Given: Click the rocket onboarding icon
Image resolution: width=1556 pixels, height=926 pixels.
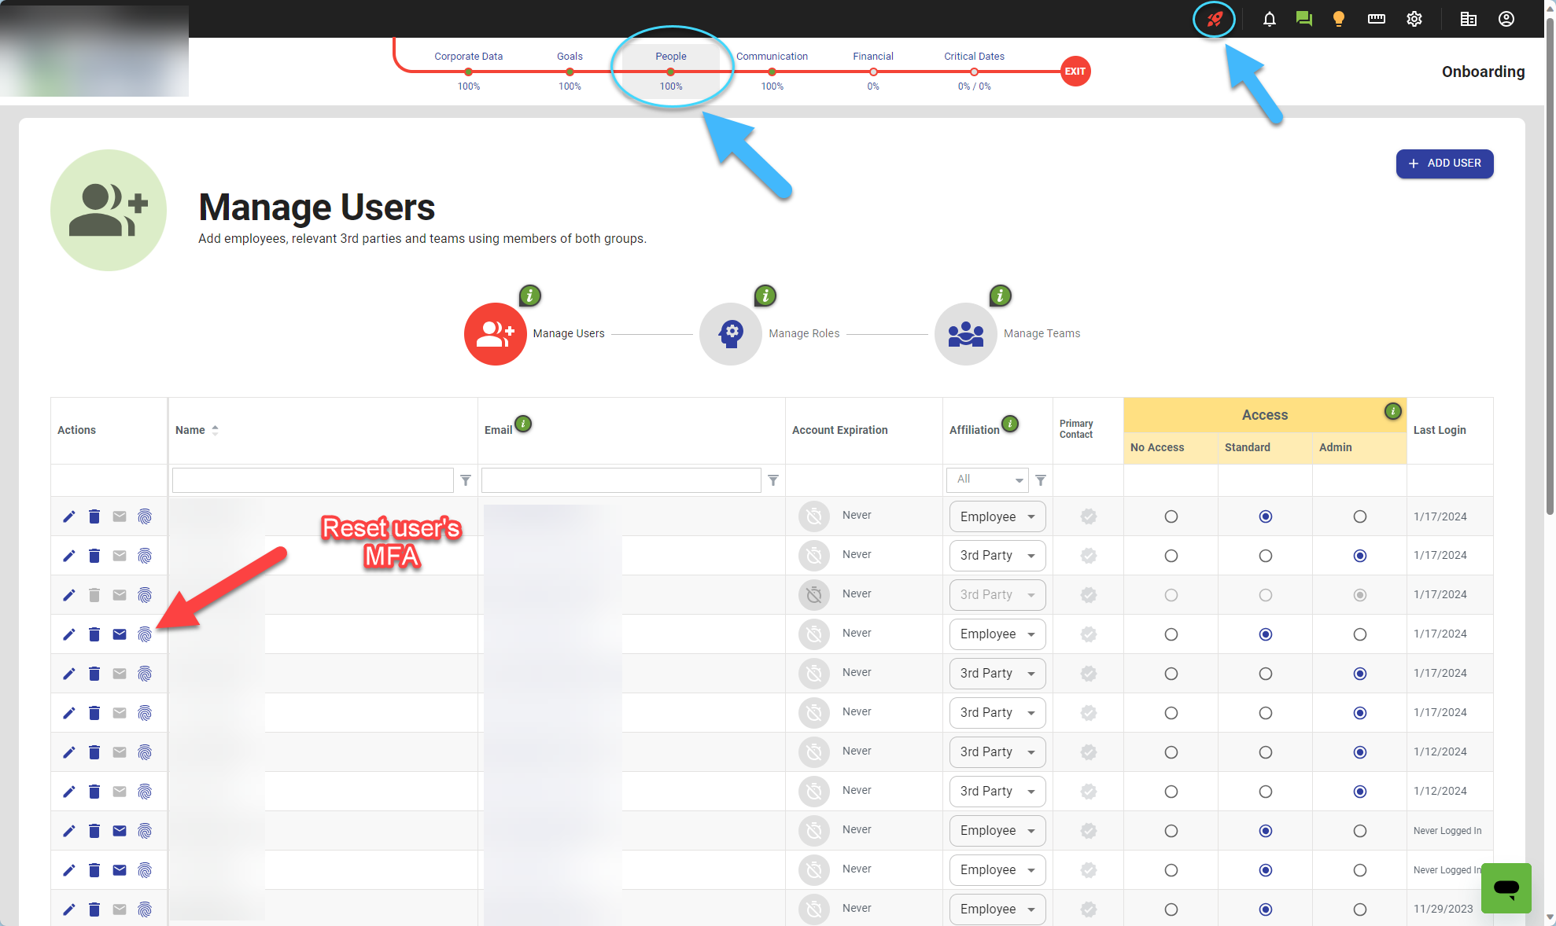Looking at the screenshot, I should point(1215,19).
